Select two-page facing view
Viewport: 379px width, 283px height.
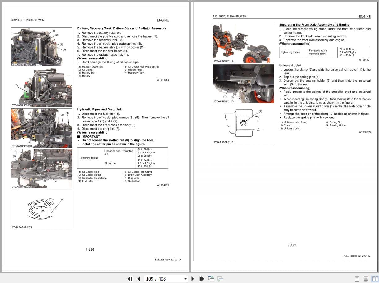[375, 279]
